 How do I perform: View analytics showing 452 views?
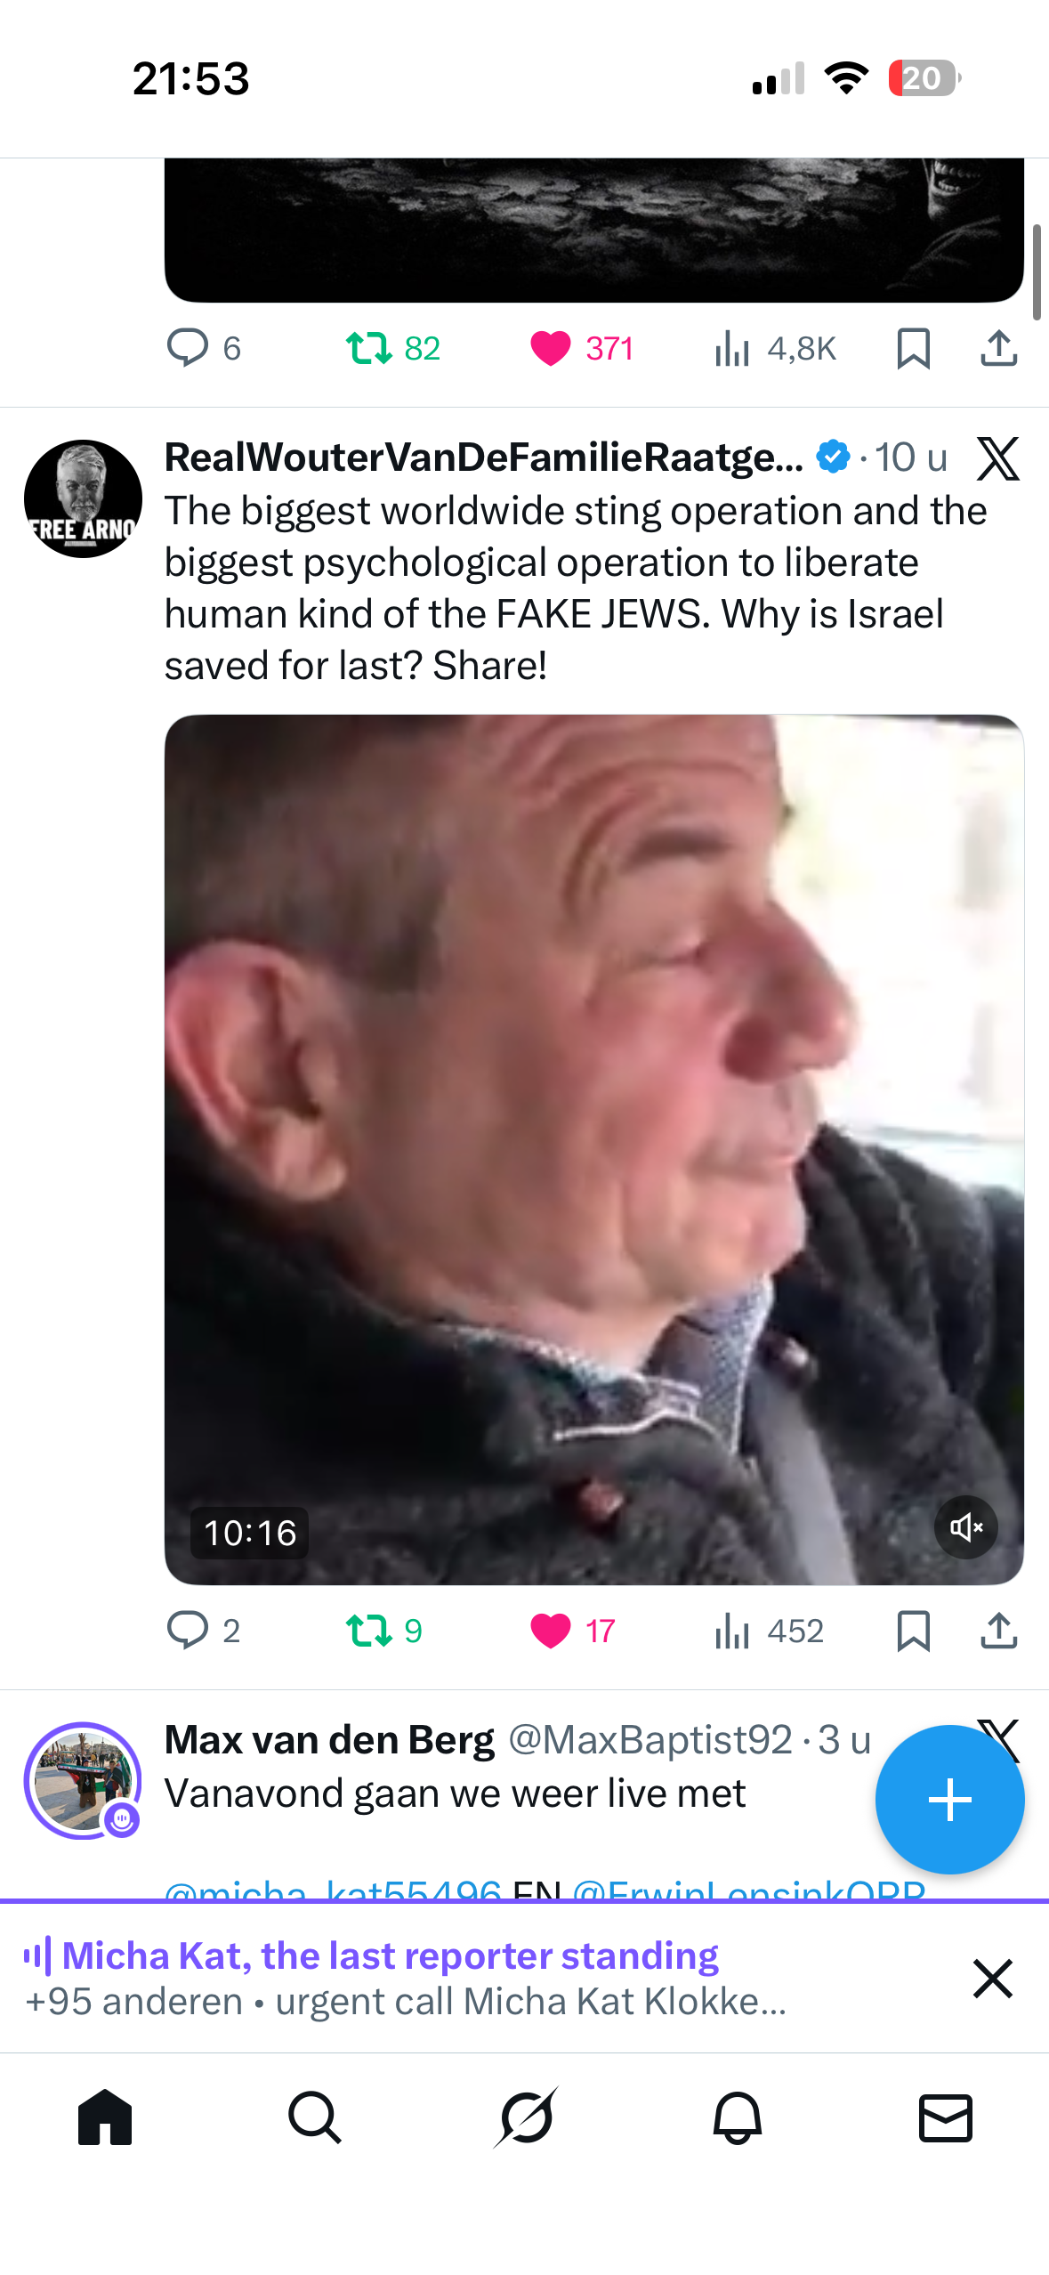(x=769, y=1631)
